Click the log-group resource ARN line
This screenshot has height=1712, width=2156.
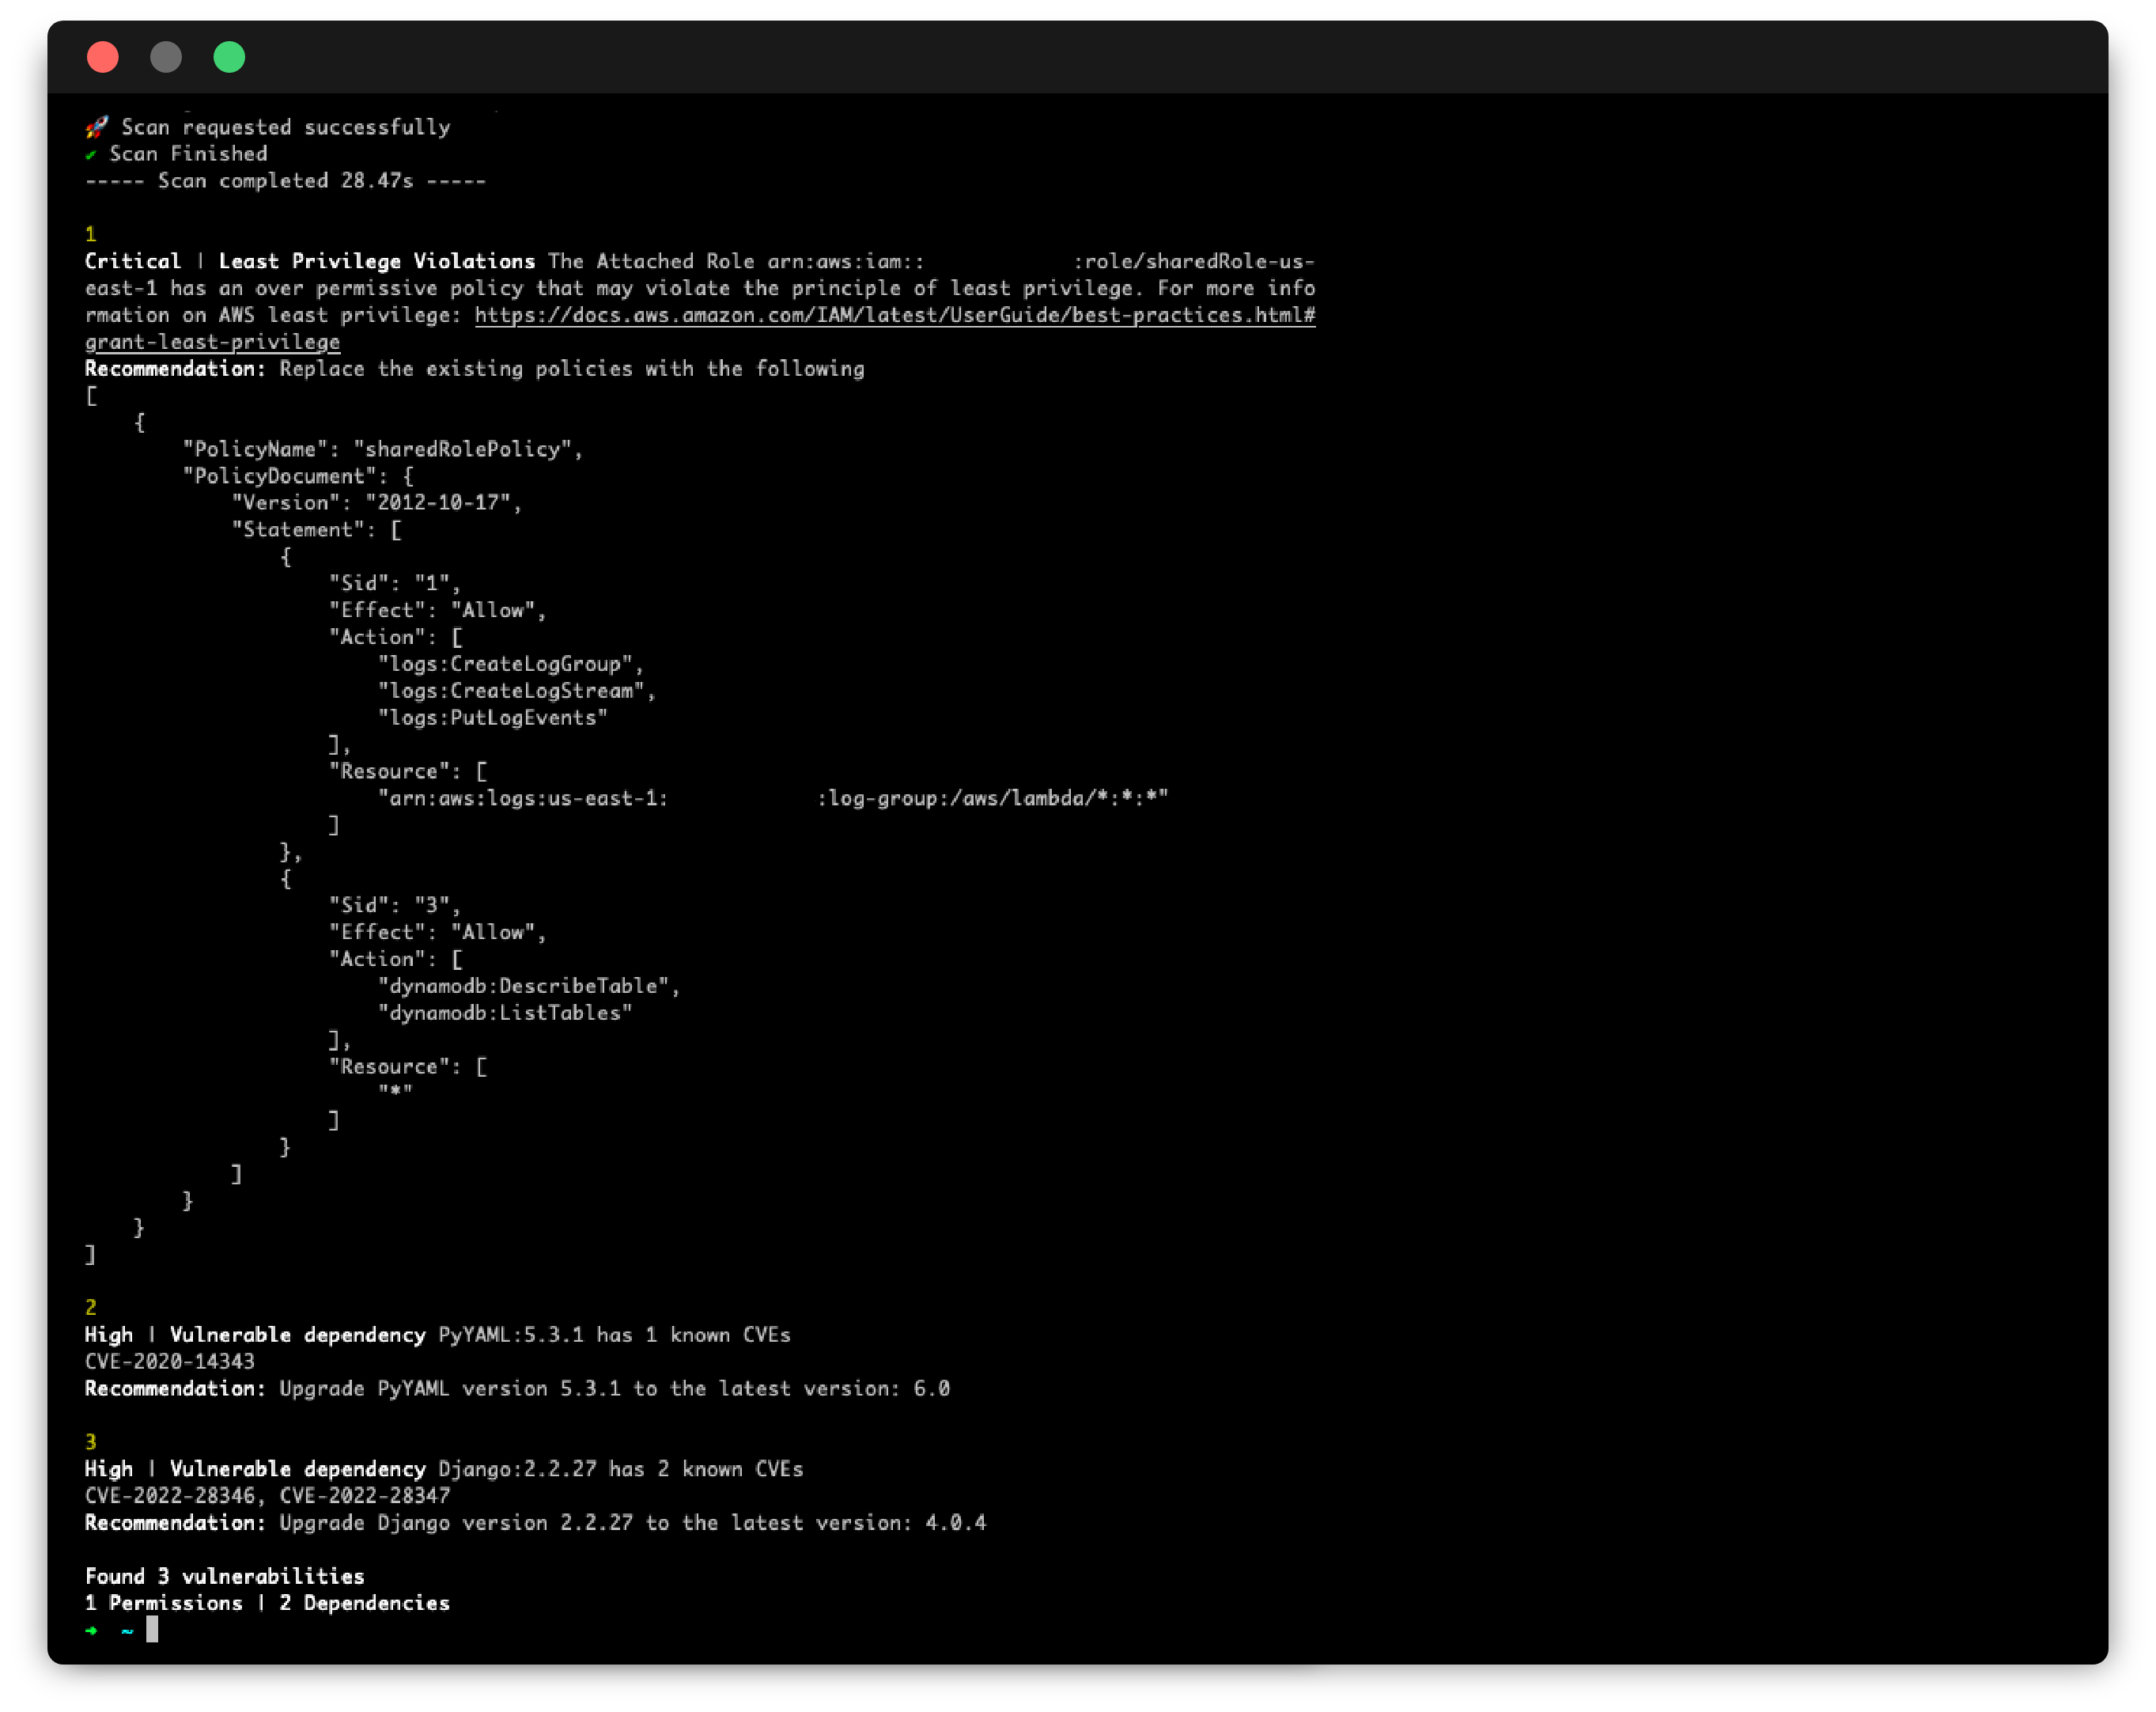tap(773, 798)
